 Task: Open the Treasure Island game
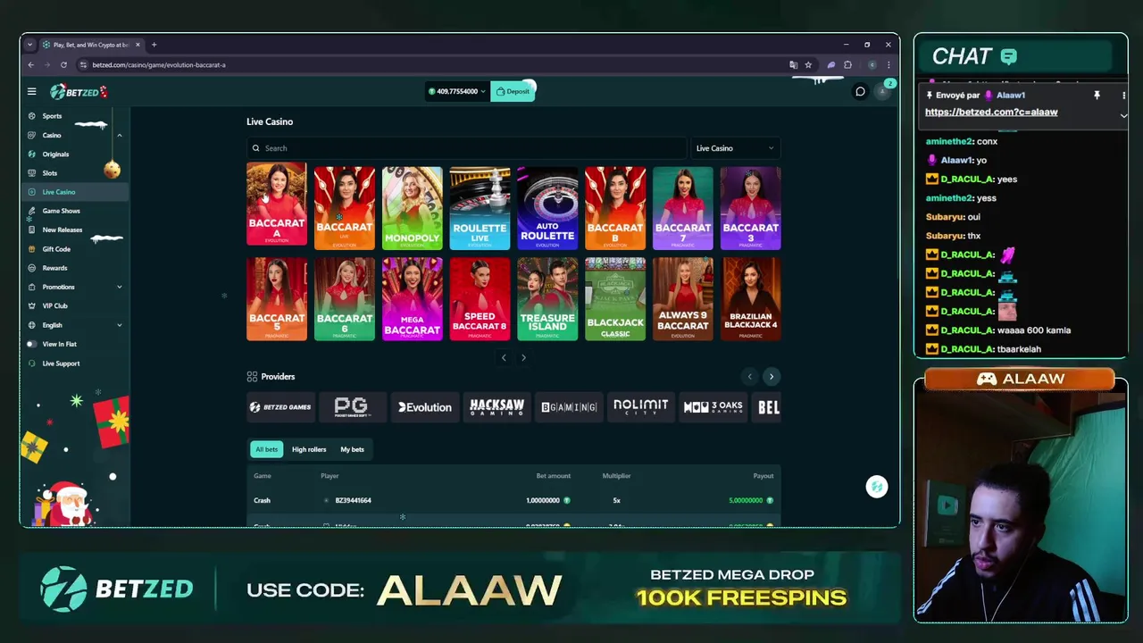point(547,299)
